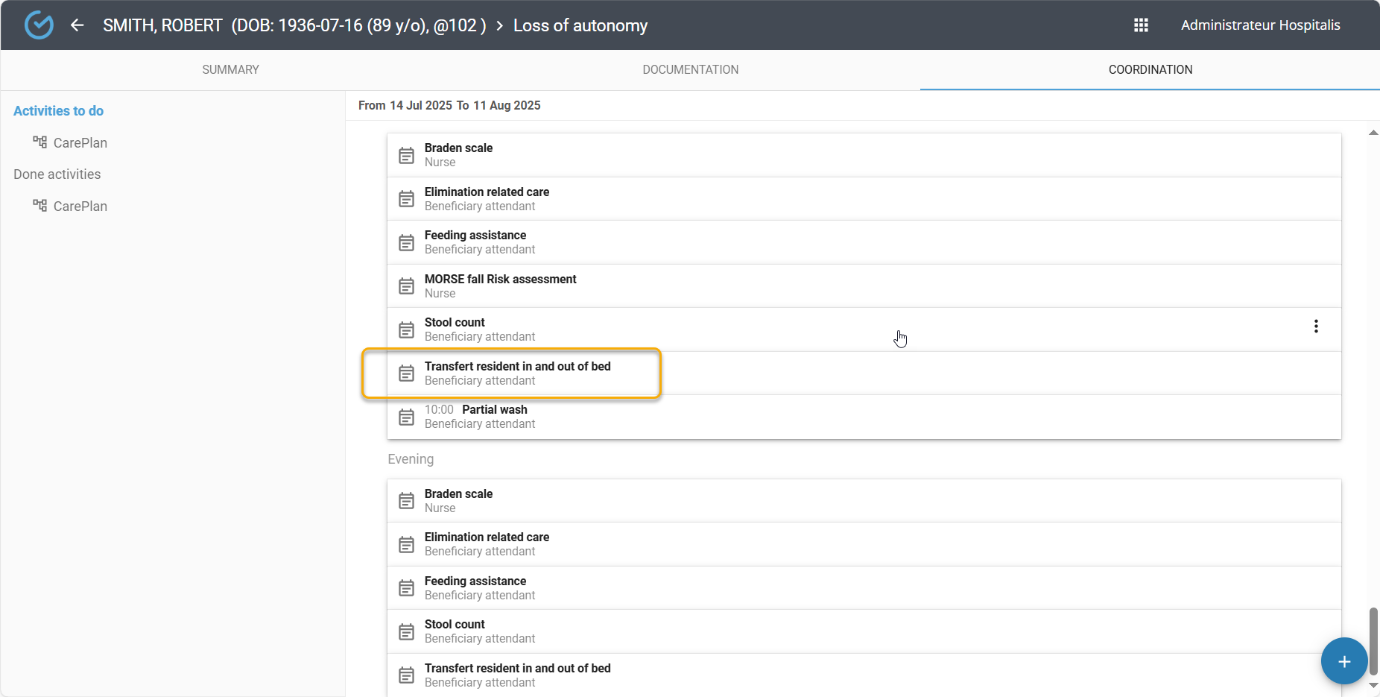The image size is (1380, 697).
Task: Click Loss of autonomy breadcrumb
Action: pyautogui.click(x=580, y=25)
